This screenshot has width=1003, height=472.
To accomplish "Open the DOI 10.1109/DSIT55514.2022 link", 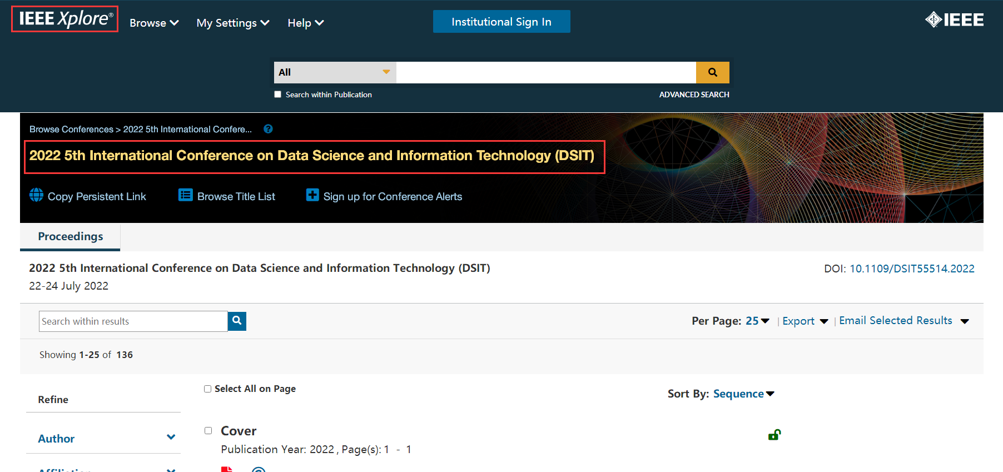I will pos(912,269).
